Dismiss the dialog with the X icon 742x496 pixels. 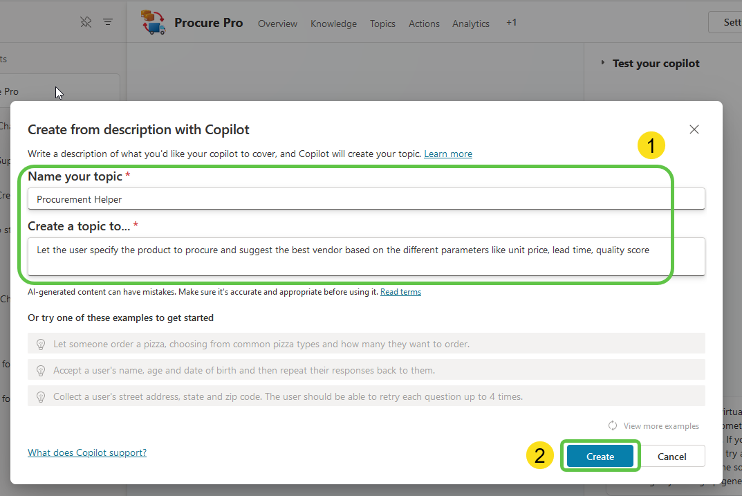tap(694, 129)
